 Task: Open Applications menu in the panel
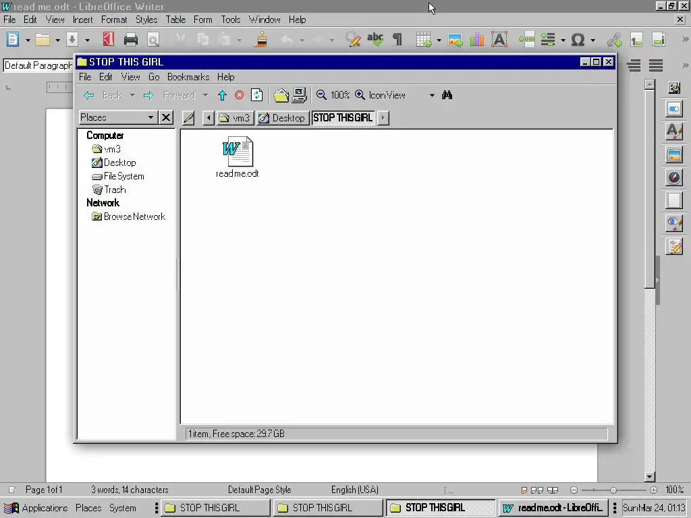(36, 508)
